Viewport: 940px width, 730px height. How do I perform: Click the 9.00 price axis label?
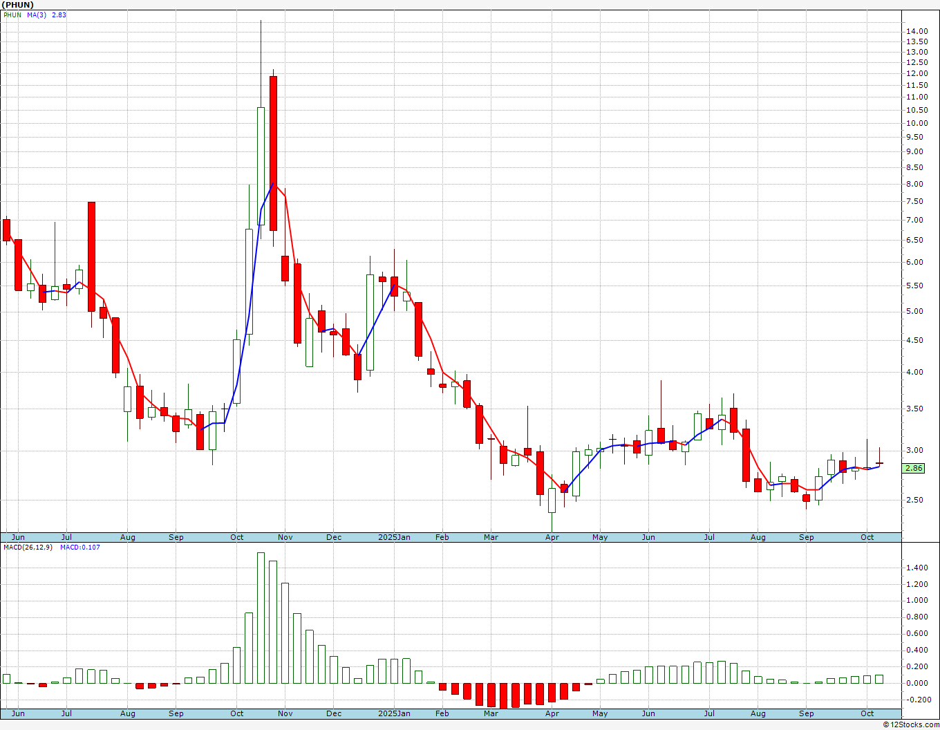tap(915, 152)
